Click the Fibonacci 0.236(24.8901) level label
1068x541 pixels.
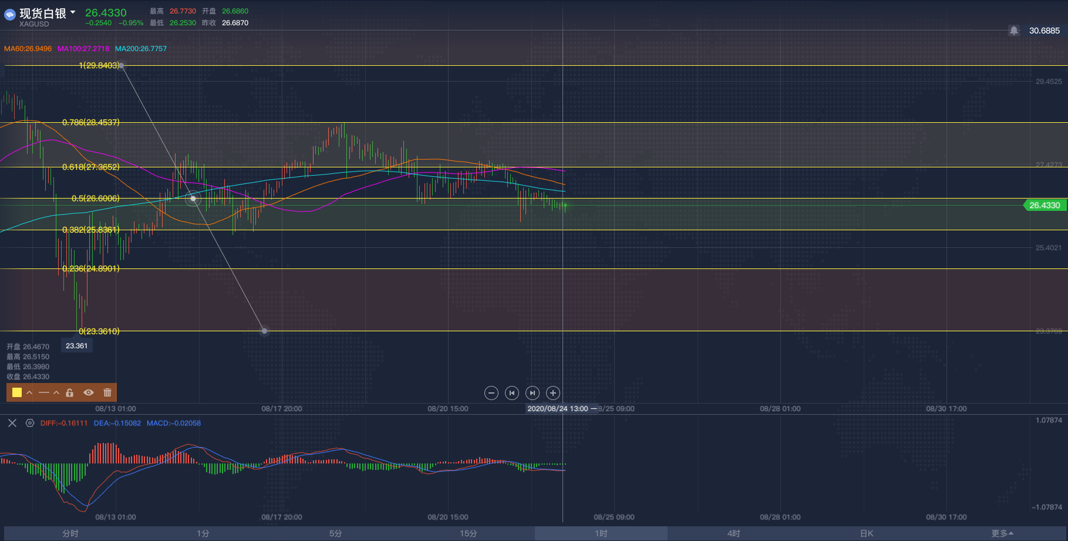pos(90,268)
